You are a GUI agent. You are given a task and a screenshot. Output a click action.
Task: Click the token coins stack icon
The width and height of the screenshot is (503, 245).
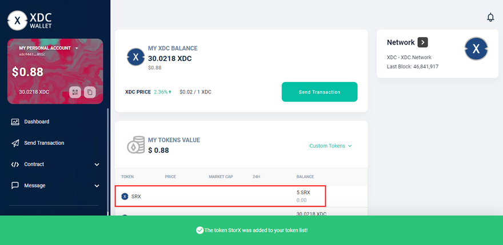tap(135, 145)
